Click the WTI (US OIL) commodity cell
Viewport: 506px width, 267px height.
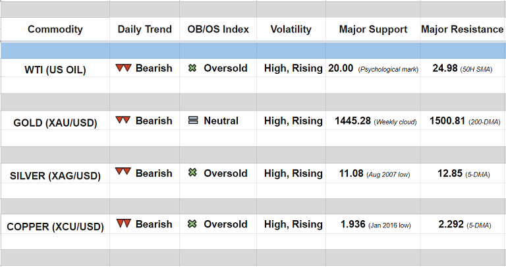(55, 69)
